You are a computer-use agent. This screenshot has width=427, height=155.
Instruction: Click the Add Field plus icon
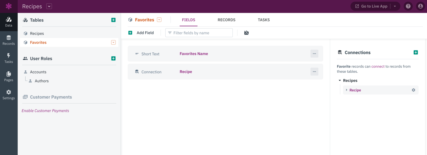tap(130, 33)
